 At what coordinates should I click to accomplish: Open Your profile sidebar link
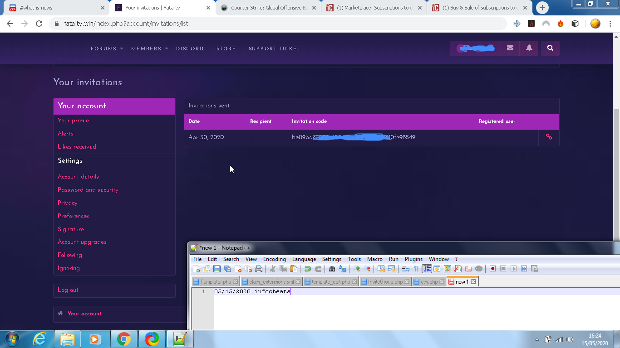pyautogui.click(x=73, y=121)
